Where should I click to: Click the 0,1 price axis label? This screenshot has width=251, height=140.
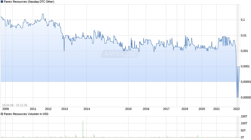[243, 20]
